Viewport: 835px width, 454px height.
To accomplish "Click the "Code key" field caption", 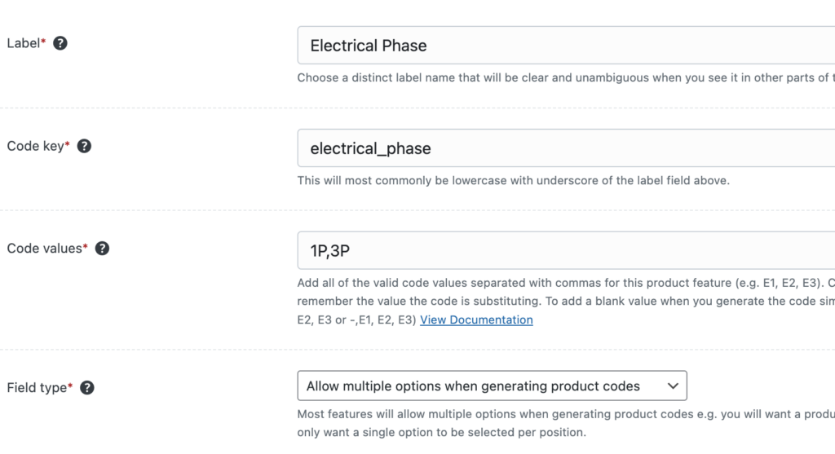I will pyautogui.click(x=35, y=146).
